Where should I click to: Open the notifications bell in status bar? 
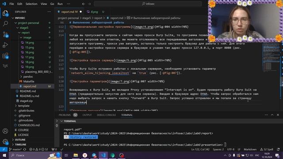[278, 149]
